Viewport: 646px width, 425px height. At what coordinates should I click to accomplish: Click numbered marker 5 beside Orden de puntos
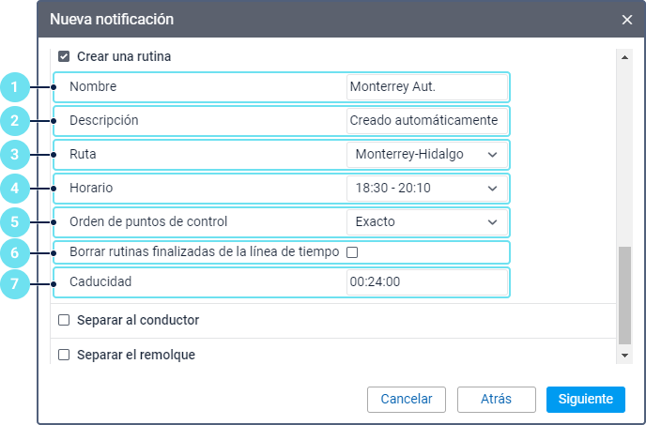pos(14,222)
